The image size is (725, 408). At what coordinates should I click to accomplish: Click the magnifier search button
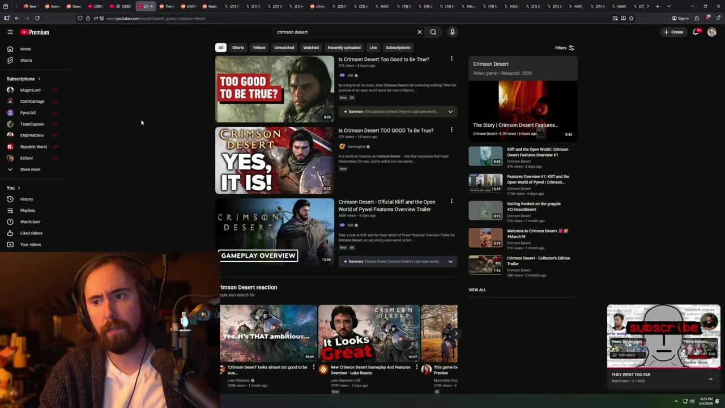click(x=433, y=32)
